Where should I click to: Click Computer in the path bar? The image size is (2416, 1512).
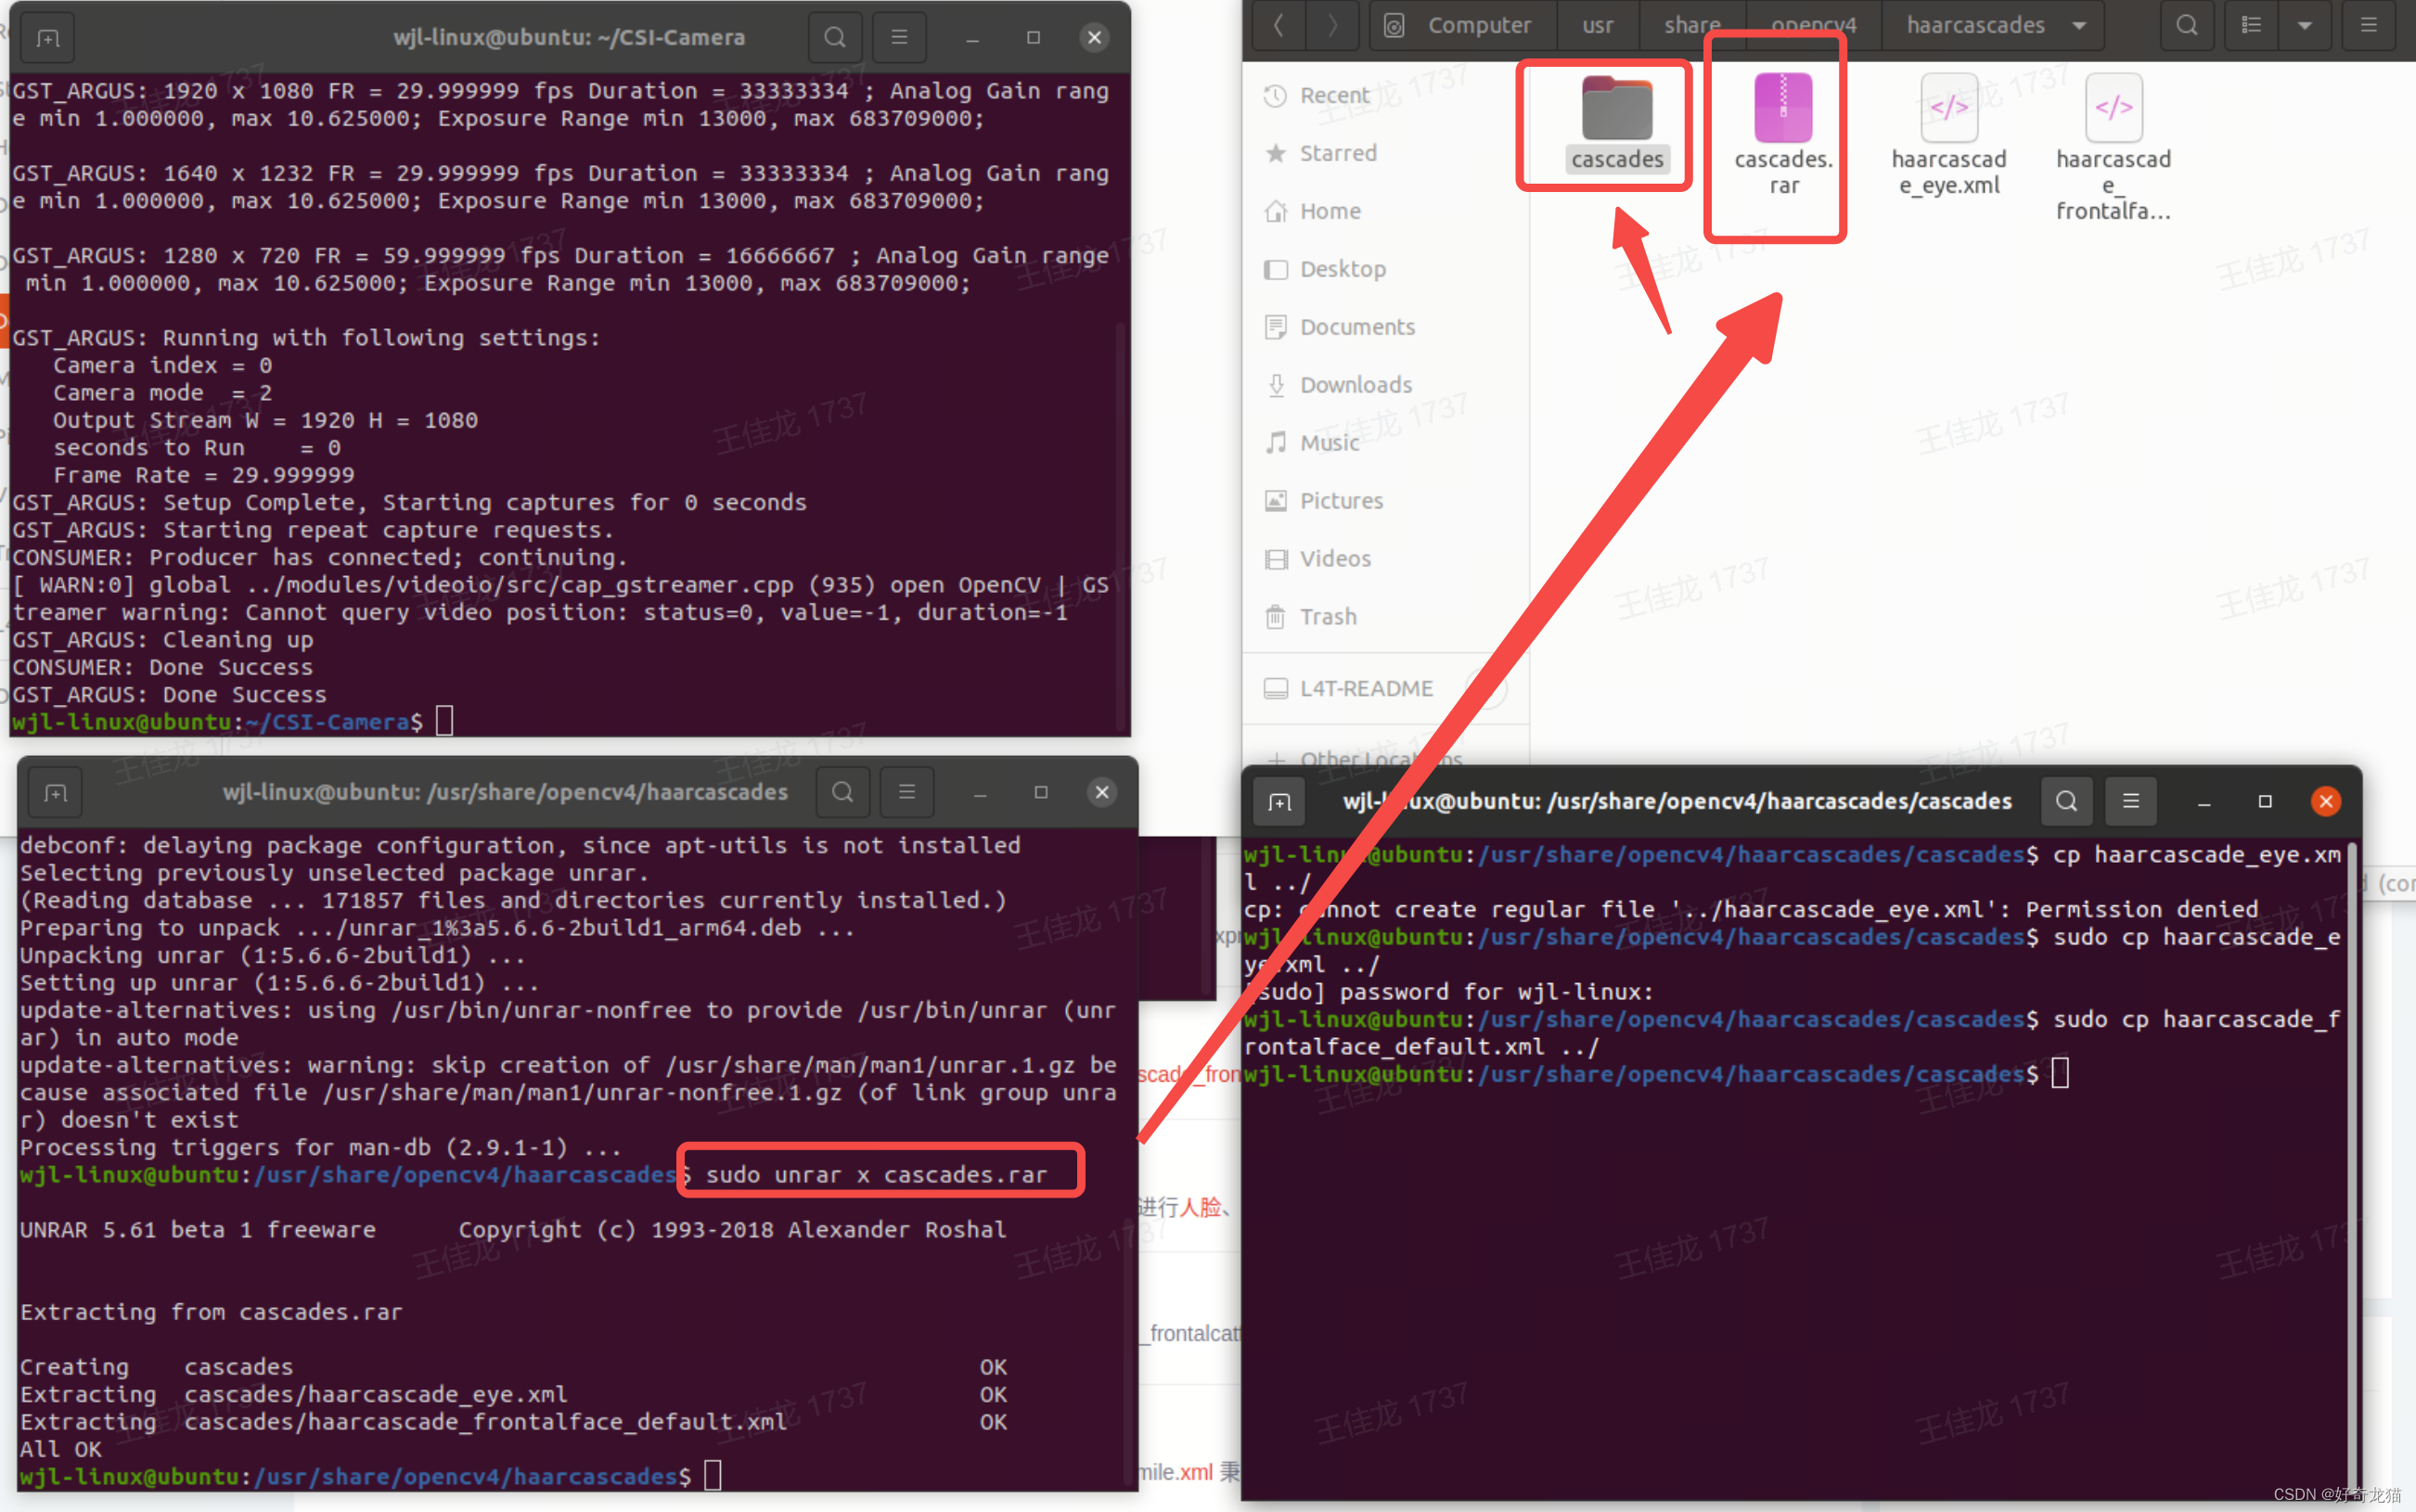[1478, 25]
